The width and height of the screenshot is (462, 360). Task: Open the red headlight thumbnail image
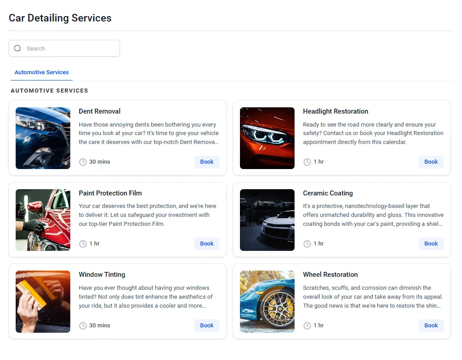(267, 138)
